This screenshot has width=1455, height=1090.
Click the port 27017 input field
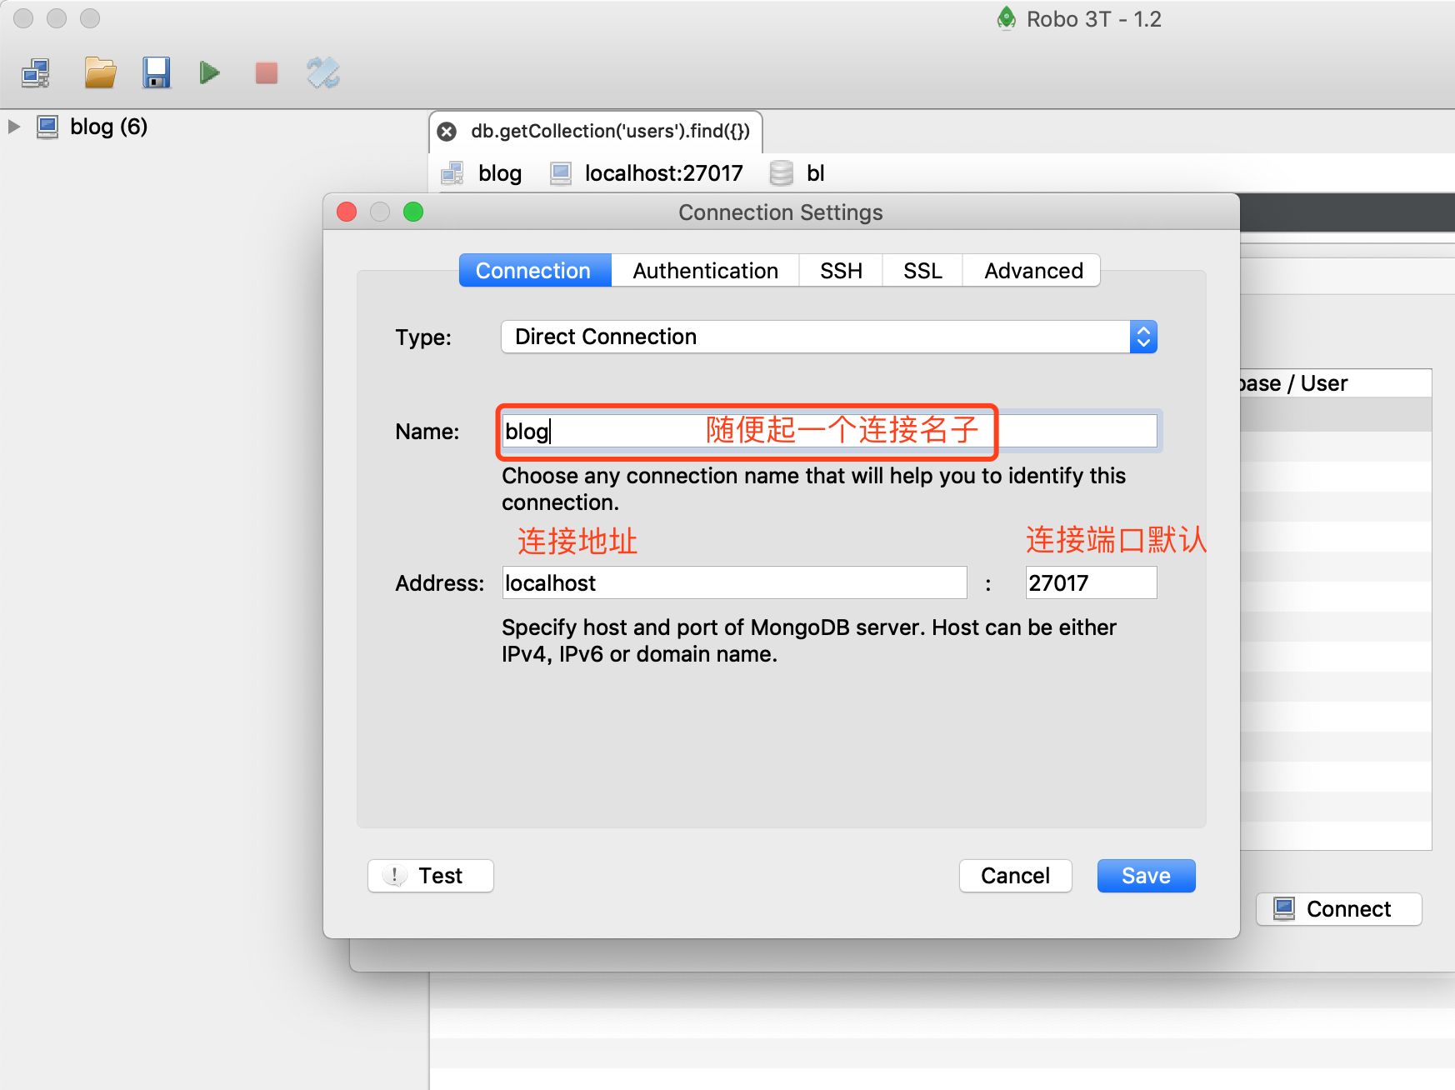pos(1091,583)
